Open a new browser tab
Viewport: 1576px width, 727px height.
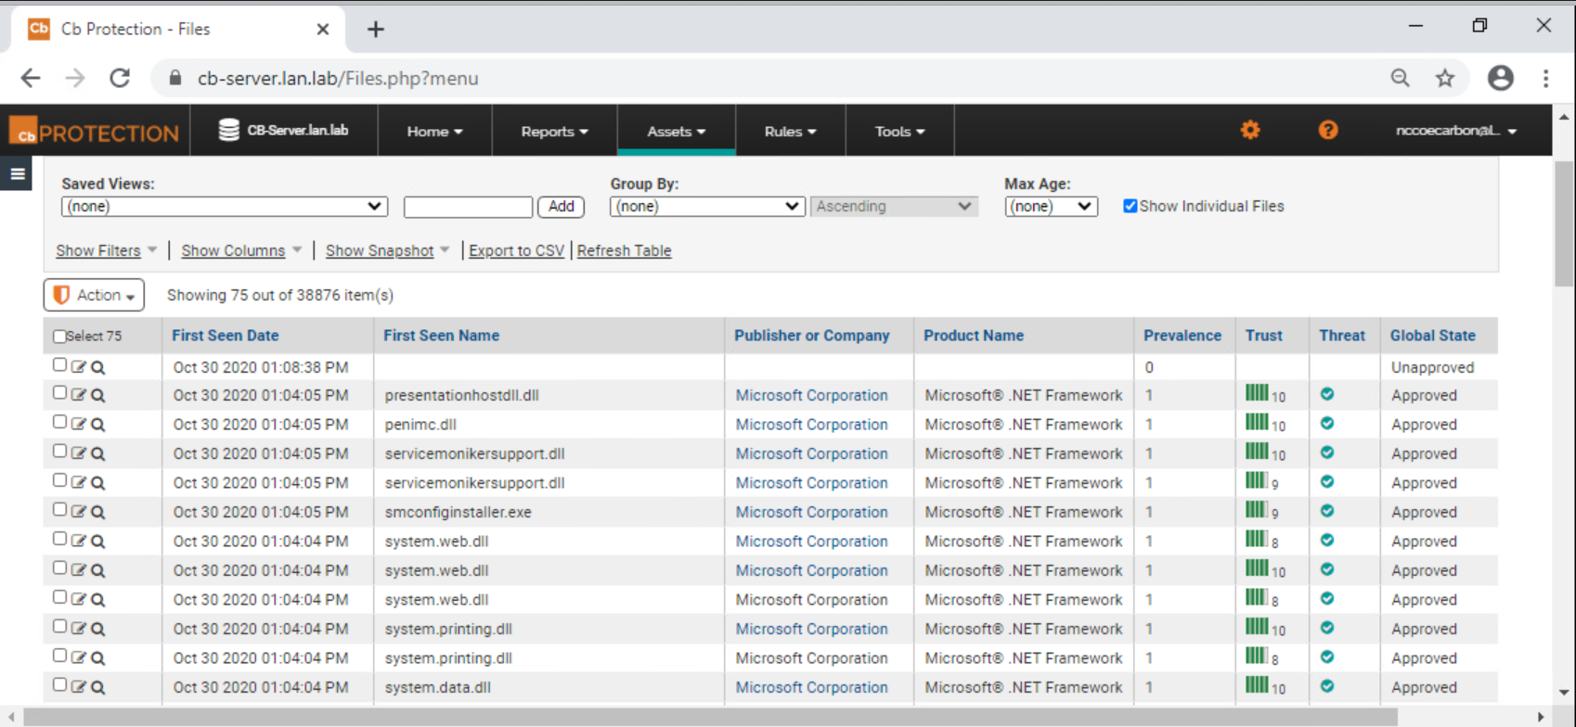[x=375, y=30]
